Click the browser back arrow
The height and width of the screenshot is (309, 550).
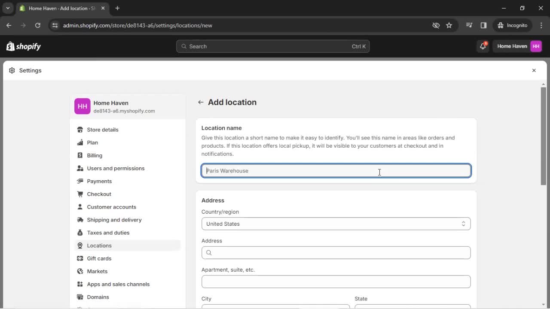(9, 25)
